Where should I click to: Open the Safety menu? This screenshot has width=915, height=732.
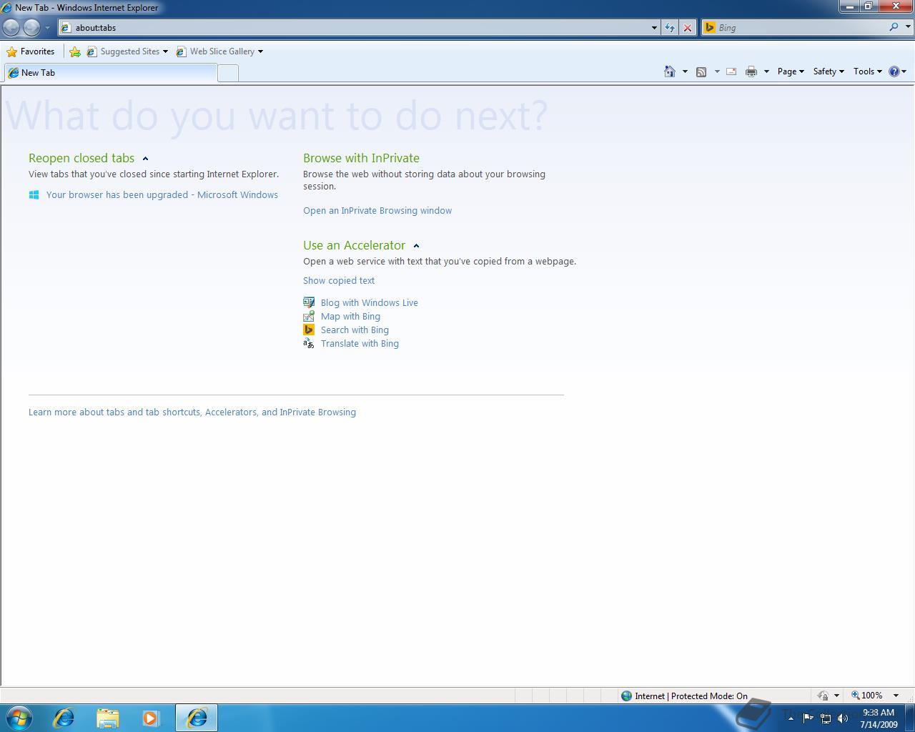(x=829, y=71)
